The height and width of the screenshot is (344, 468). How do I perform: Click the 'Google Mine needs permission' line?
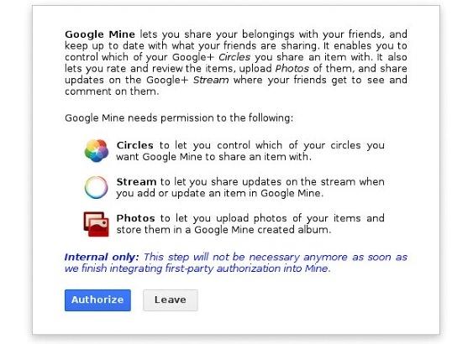(179, 118)
